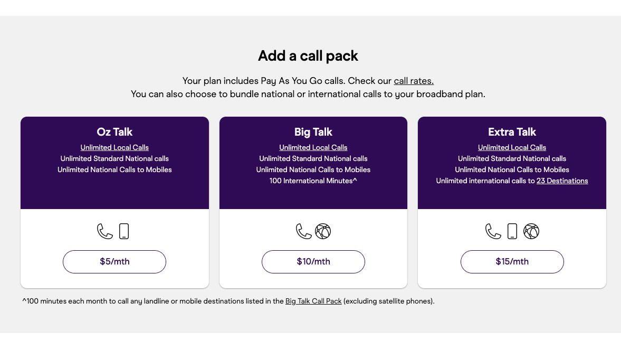Click the phone handset icon in Oz Talk card
621x350 pixels.
click(x=104, y=231)
